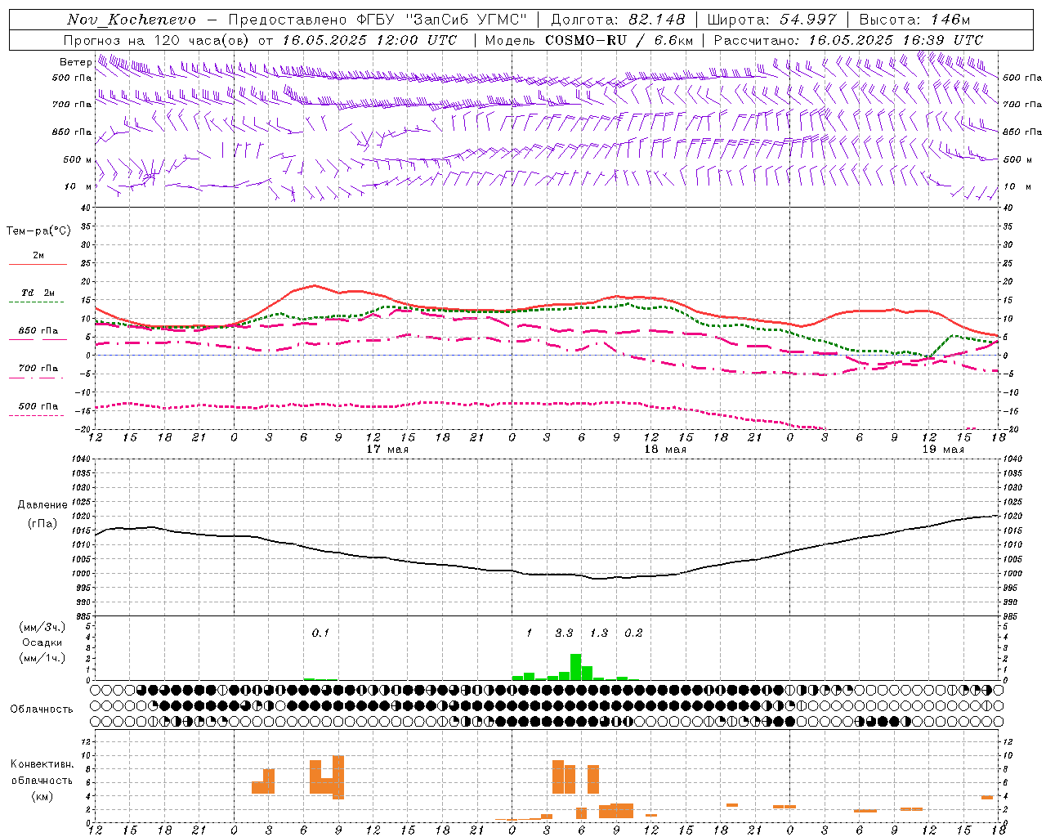Click the Тем-ра(°C) panel label
Viewport: 1046px width, 837px height.
[x=38, y=231]
